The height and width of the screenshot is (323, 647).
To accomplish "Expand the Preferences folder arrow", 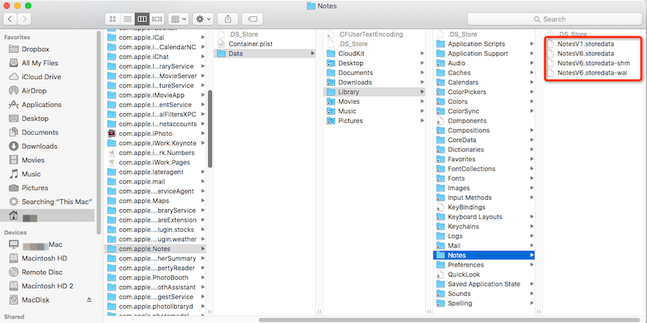I will tap(532, 265).
